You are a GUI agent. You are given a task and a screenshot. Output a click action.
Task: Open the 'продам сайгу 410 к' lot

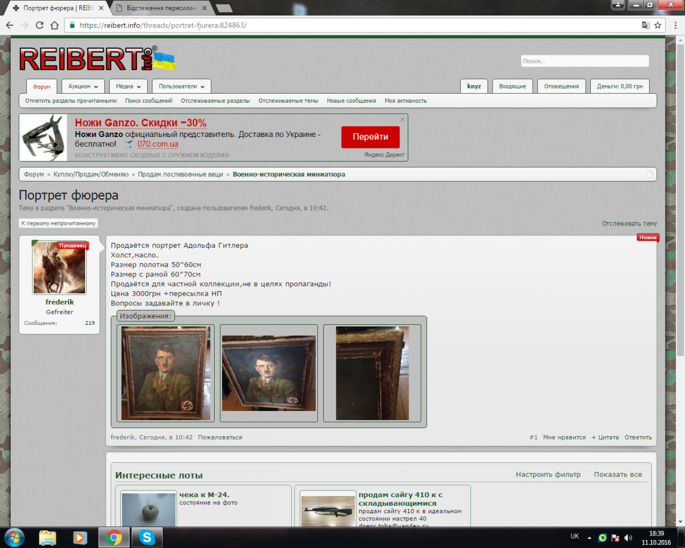point(401,499)
